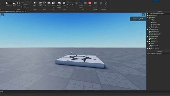Open the Mode Geometric dropdown
The image size is (170, 96).
click(28, 2)
